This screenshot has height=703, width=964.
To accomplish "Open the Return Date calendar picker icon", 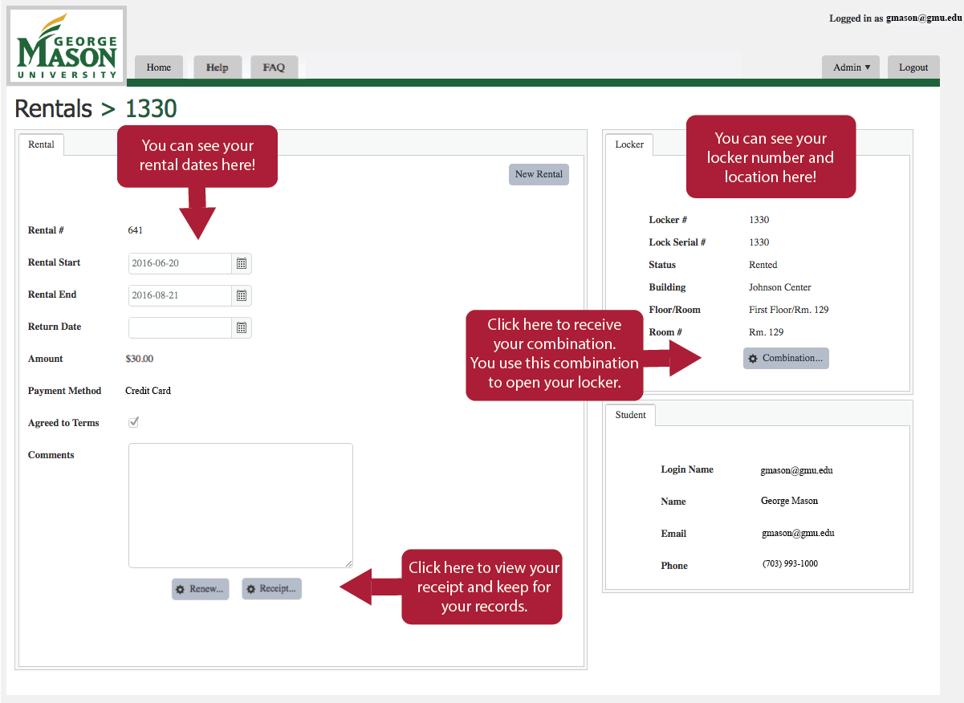I will (242, 327).
